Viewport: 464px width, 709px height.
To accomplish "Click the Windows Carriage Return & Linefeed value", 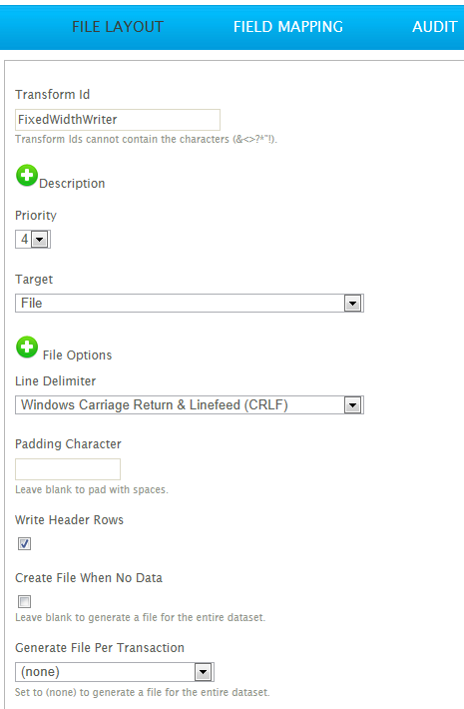I will (x=155, y=404).
